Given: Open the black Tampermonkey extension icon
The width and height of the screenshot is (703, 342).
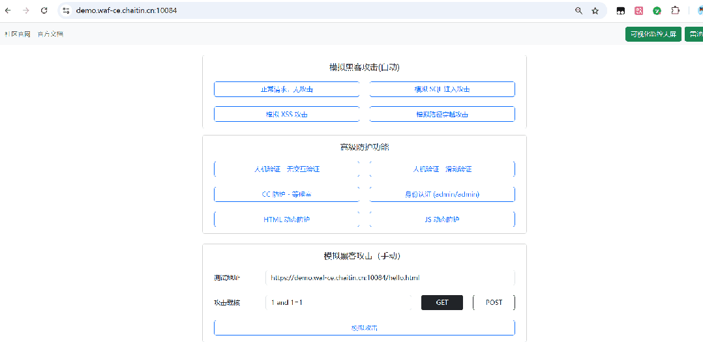Looking at the screenshot, I should pyautogui.click(x=621, y=10).
